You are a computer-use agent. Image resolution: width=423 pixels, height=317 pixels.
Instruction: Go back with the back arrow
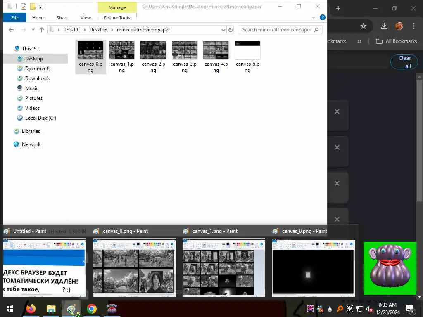[11, 30]
